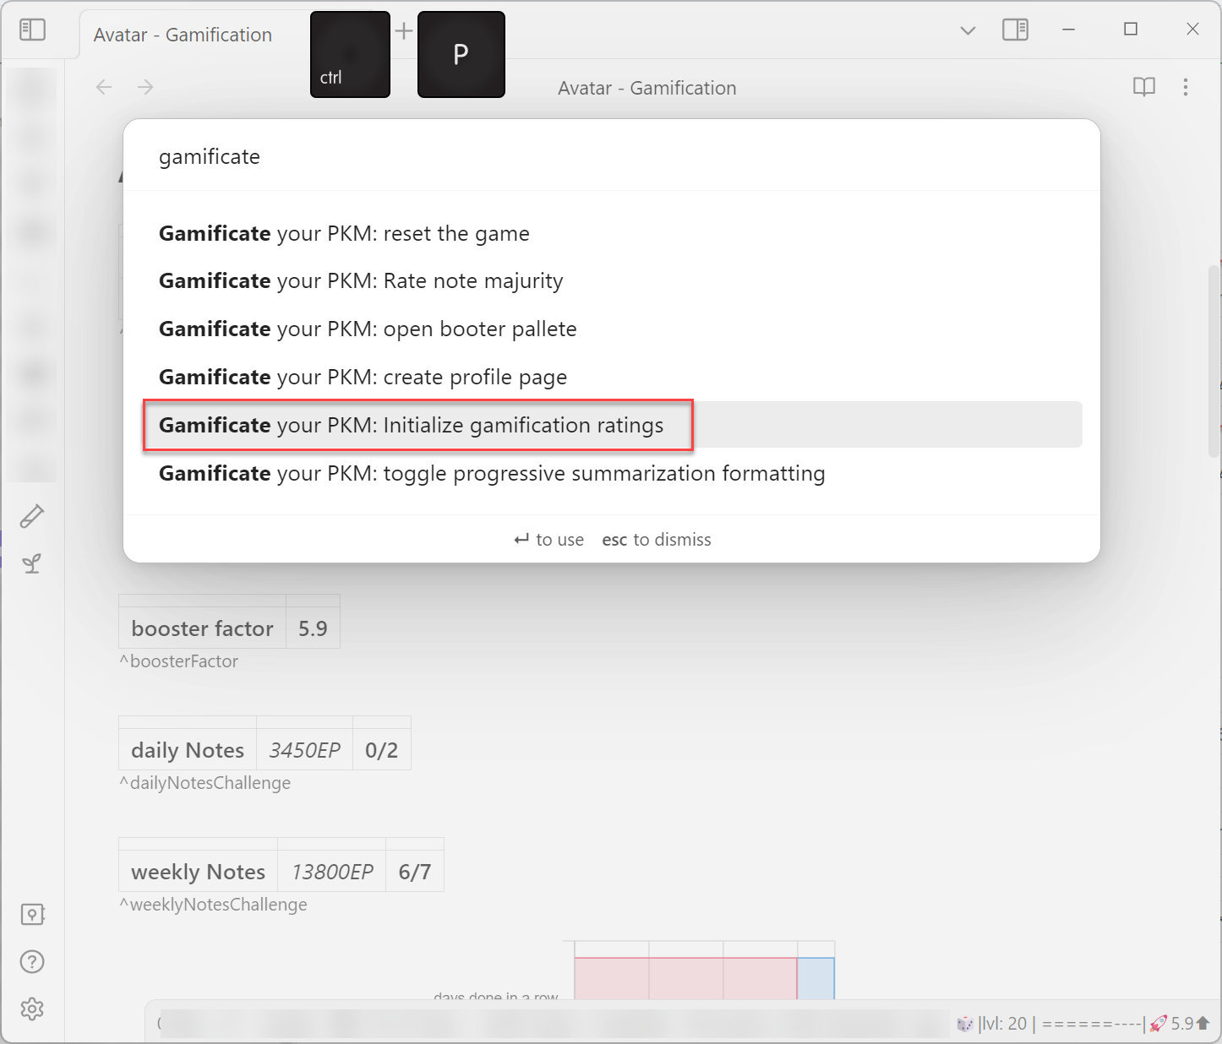Switch to the Avatar - Gamification tab
Screen dimensions: 1222x1044
pos(183,34)
